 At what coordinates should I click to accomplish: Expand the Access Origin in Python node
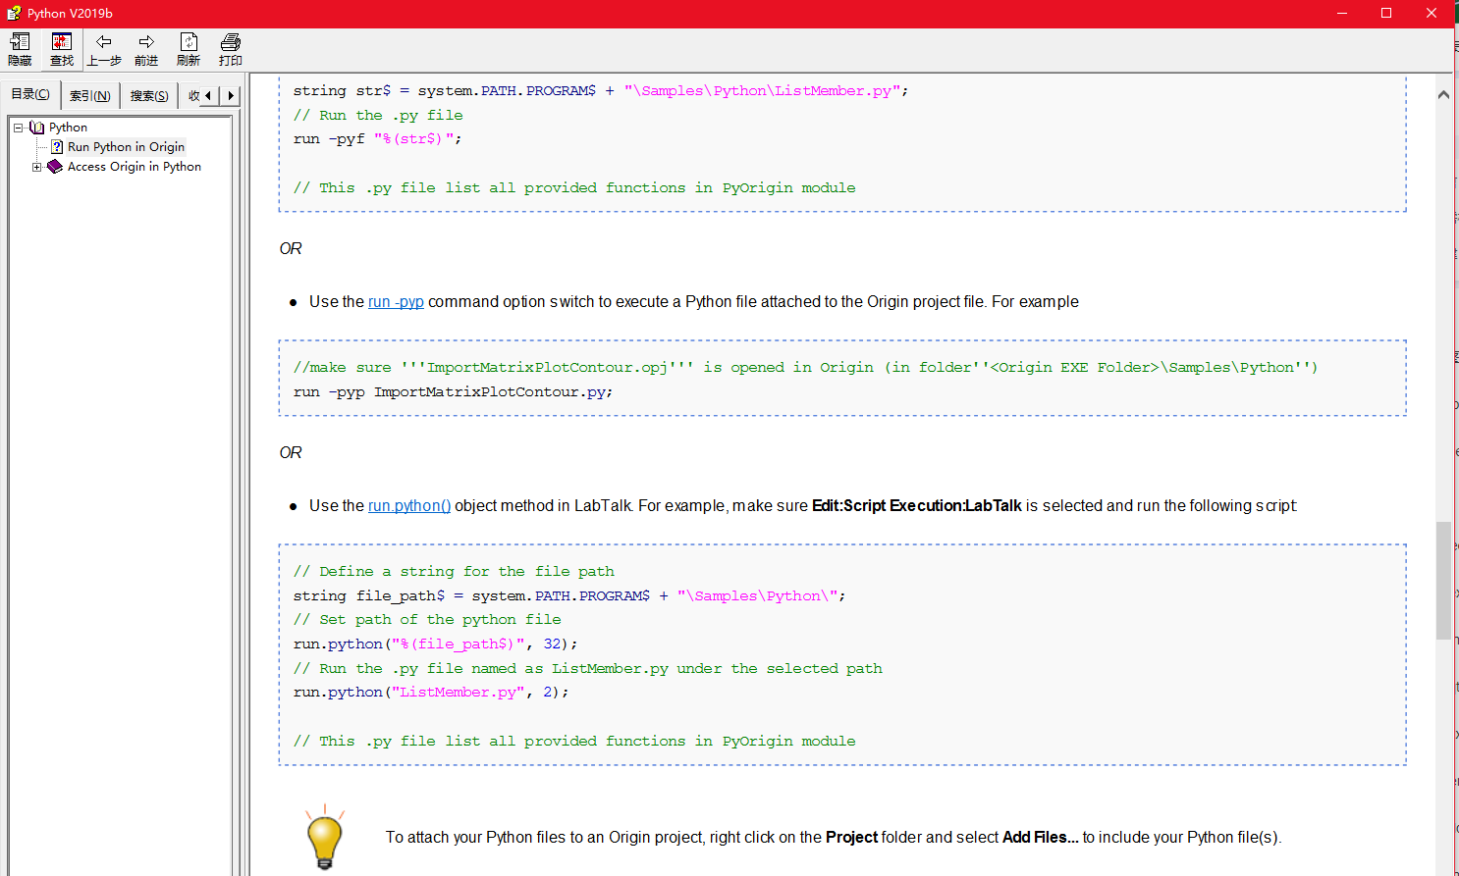pyautogui.click(x=36, y=167)
